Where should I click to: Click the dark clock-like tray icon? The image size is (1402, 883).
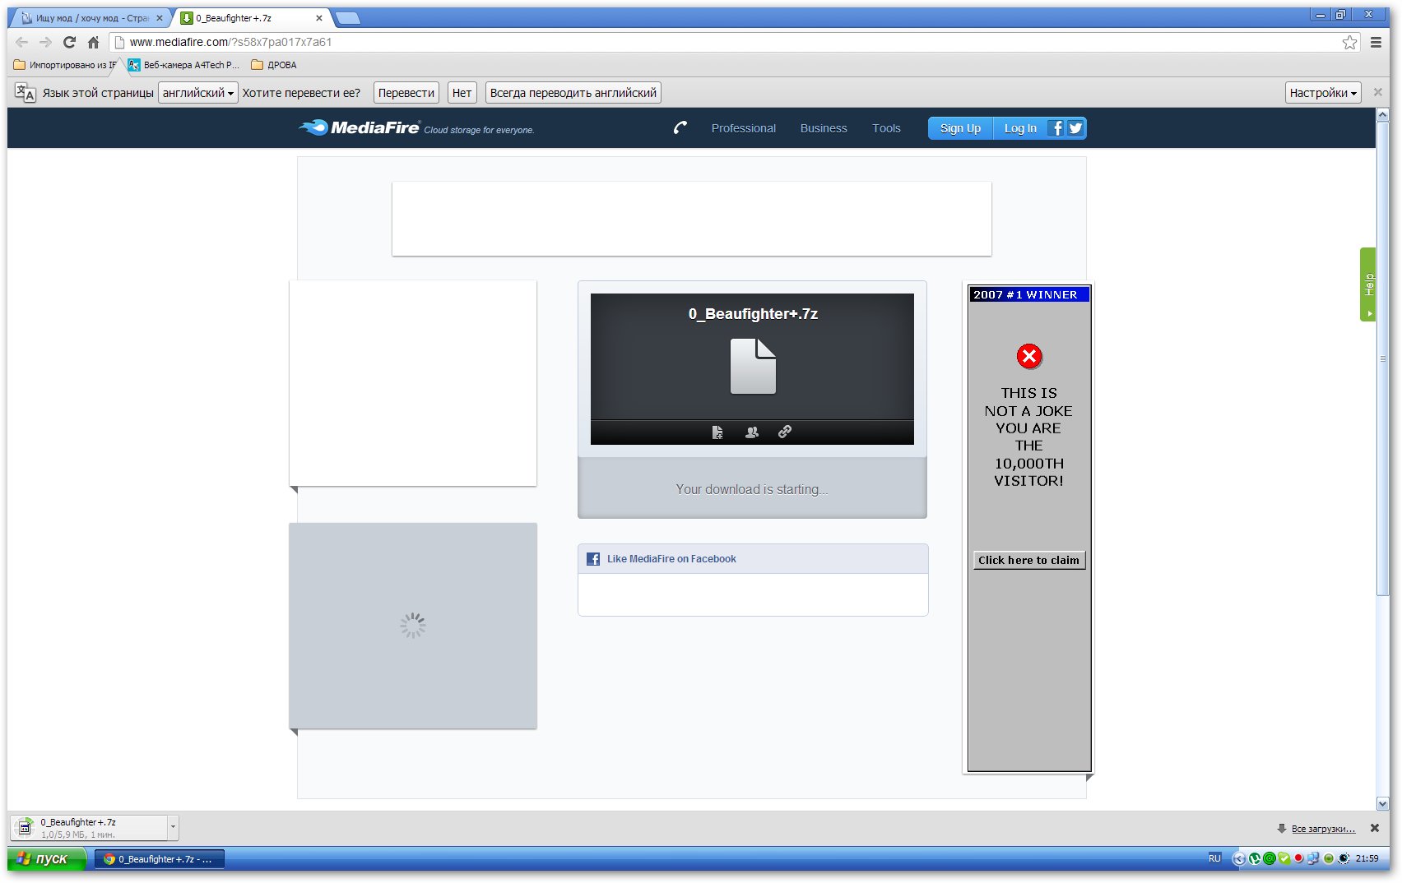coord(1344,858)
